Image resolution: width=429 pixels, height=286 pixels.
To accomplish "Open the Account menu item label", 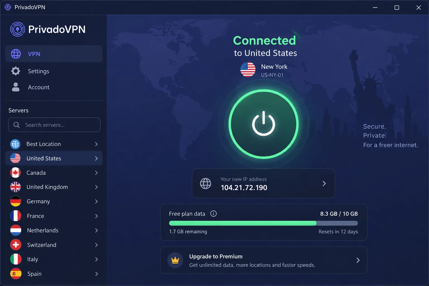I will pyautogui.click(x=39, y=87).
